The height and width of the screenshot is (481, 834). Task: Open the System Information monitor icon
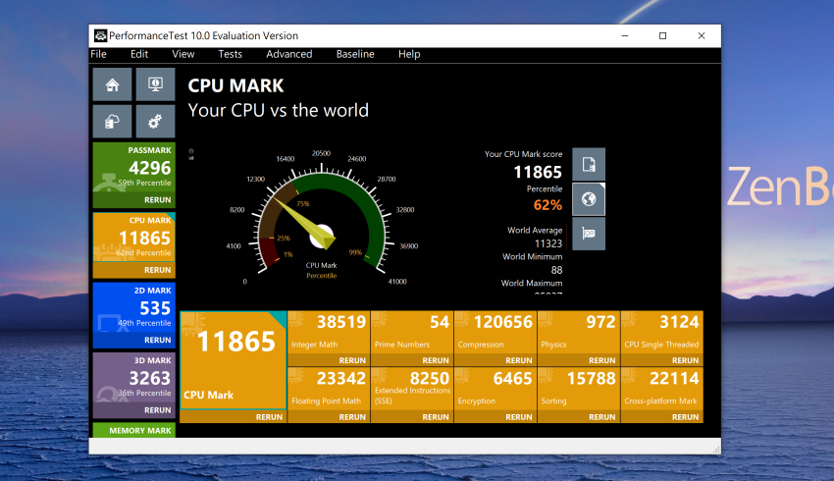point(155,84)
